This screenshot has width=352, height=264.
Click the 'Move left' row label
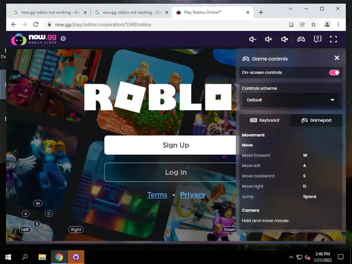(251, 166)
